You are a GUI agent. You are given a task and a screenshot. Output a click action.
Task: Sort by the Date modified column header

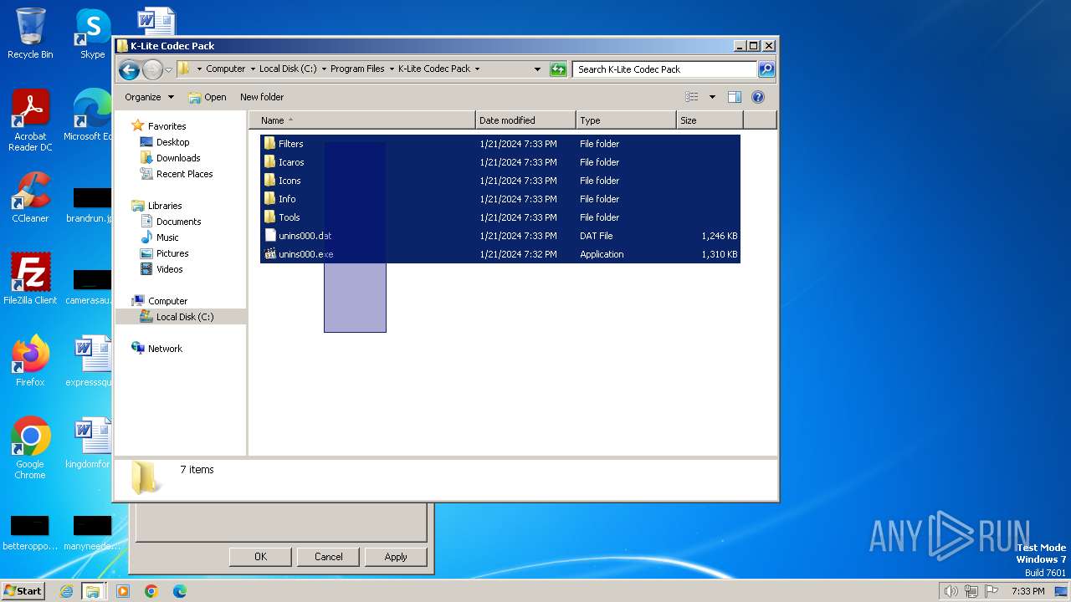pos(525,120)
